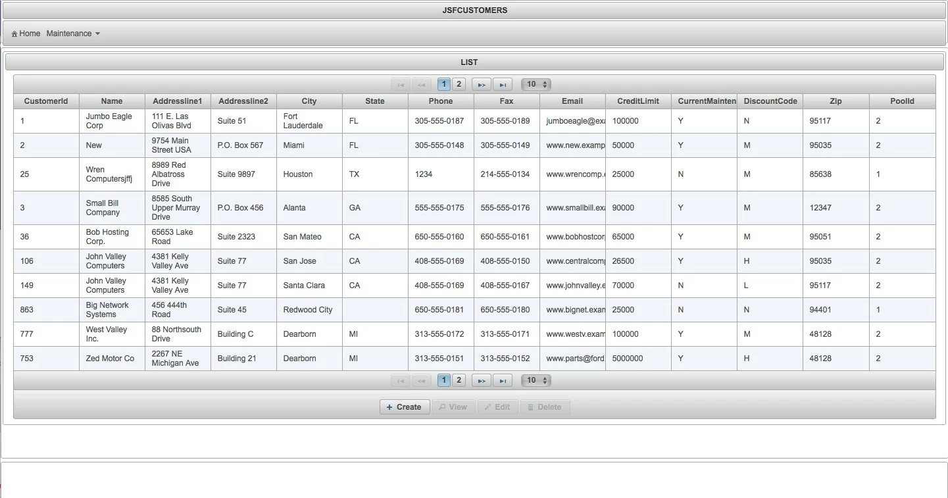Viewport: 948px width, 498px height.
Task: Sort by State column header
Action: tap(375, 101)
